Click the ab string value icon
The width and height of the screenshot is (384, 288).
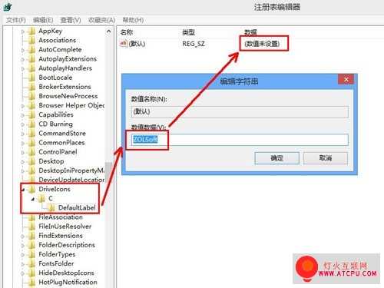(x=124, y=44)
